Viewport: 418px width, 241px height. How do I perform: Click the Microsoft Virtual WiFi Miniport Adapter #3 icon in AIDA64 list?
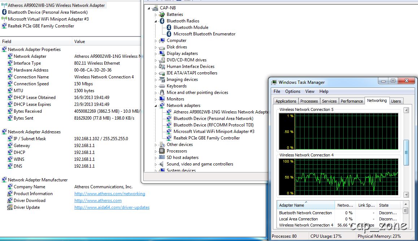pos(4,19)
